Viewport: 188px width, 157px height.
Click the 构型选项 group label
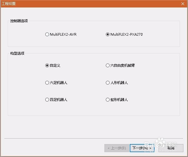tap(17, 53)
